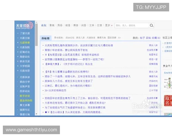Open the 更多 dropdown menu
Screen dimensions: 172x137
click(x=109, y=25)
